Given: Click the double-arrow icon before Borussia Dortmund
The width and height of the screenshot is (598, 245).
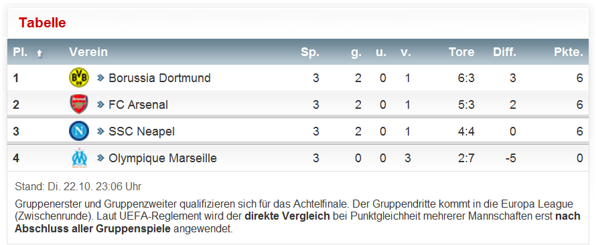Looking at the screenshot, I should pyautogui.click(x=100, y=78).
